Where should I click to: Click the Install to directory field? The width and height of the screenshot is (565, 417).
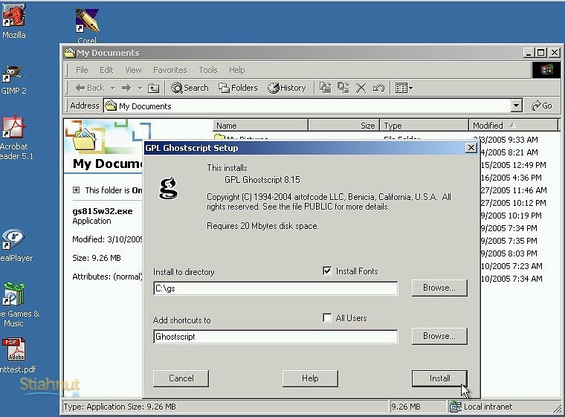276,288
